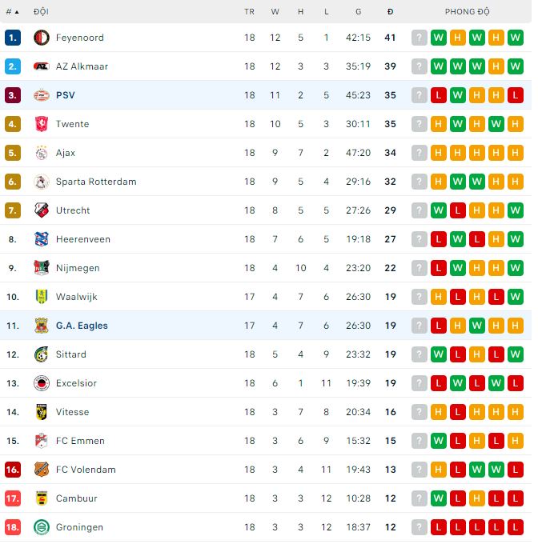Open the Vitesse team page link
This screenshot has height=544, width=538.
coord(72,412)
